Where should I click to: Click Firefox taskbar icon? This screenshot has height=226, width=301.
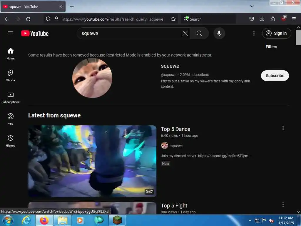point(44,220)
